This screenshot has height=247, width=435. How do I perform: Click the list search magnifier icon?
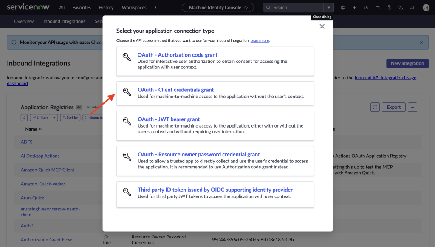click(x=24, y=118)
